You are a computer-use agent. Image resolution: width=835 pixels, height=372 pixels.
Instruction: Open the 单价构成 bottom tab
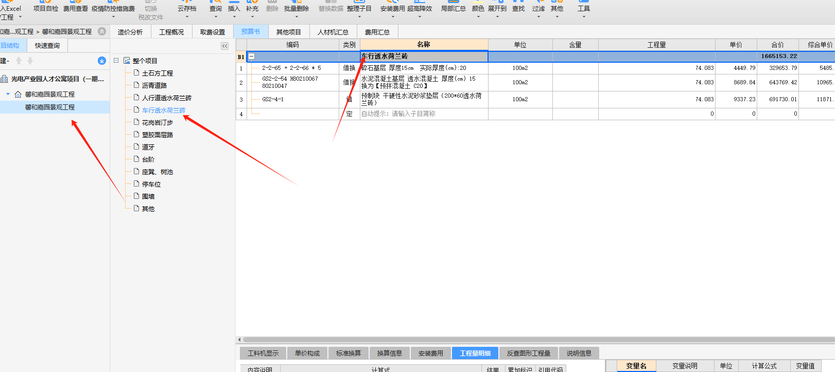[307, 354]
